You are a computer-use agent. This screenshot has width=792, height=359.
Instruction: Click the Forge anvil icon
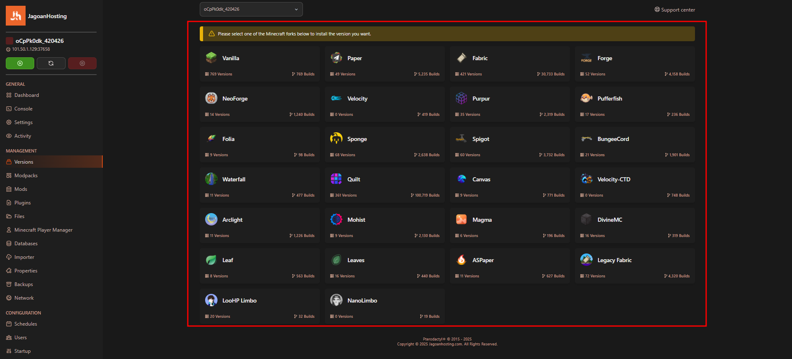586,58
